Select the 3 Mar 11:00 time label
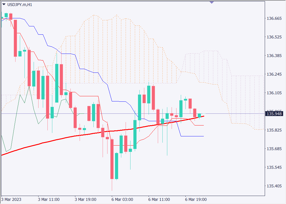286x204 pixels. [x=49, y=199]
